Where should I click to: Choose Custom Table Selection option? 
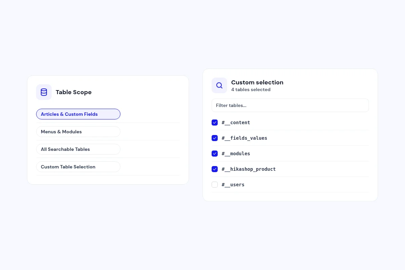click(78, 167)
